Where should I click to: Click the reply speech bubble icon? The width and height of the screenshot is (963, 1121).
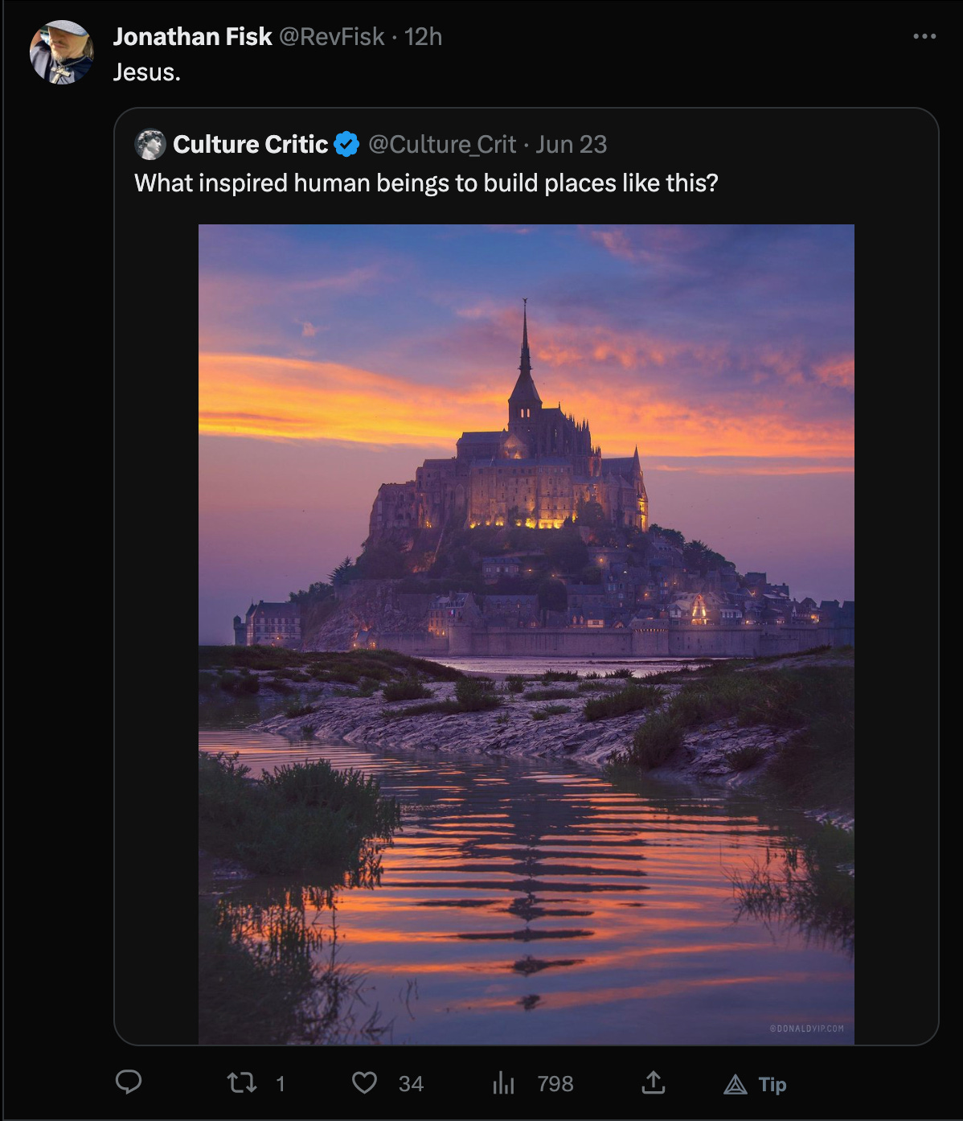point(129,1082)
